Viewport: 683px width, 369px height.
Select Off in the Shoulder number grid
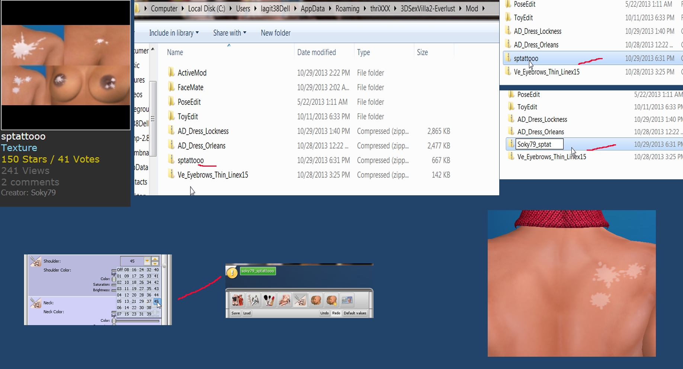(x=120, y=270)
